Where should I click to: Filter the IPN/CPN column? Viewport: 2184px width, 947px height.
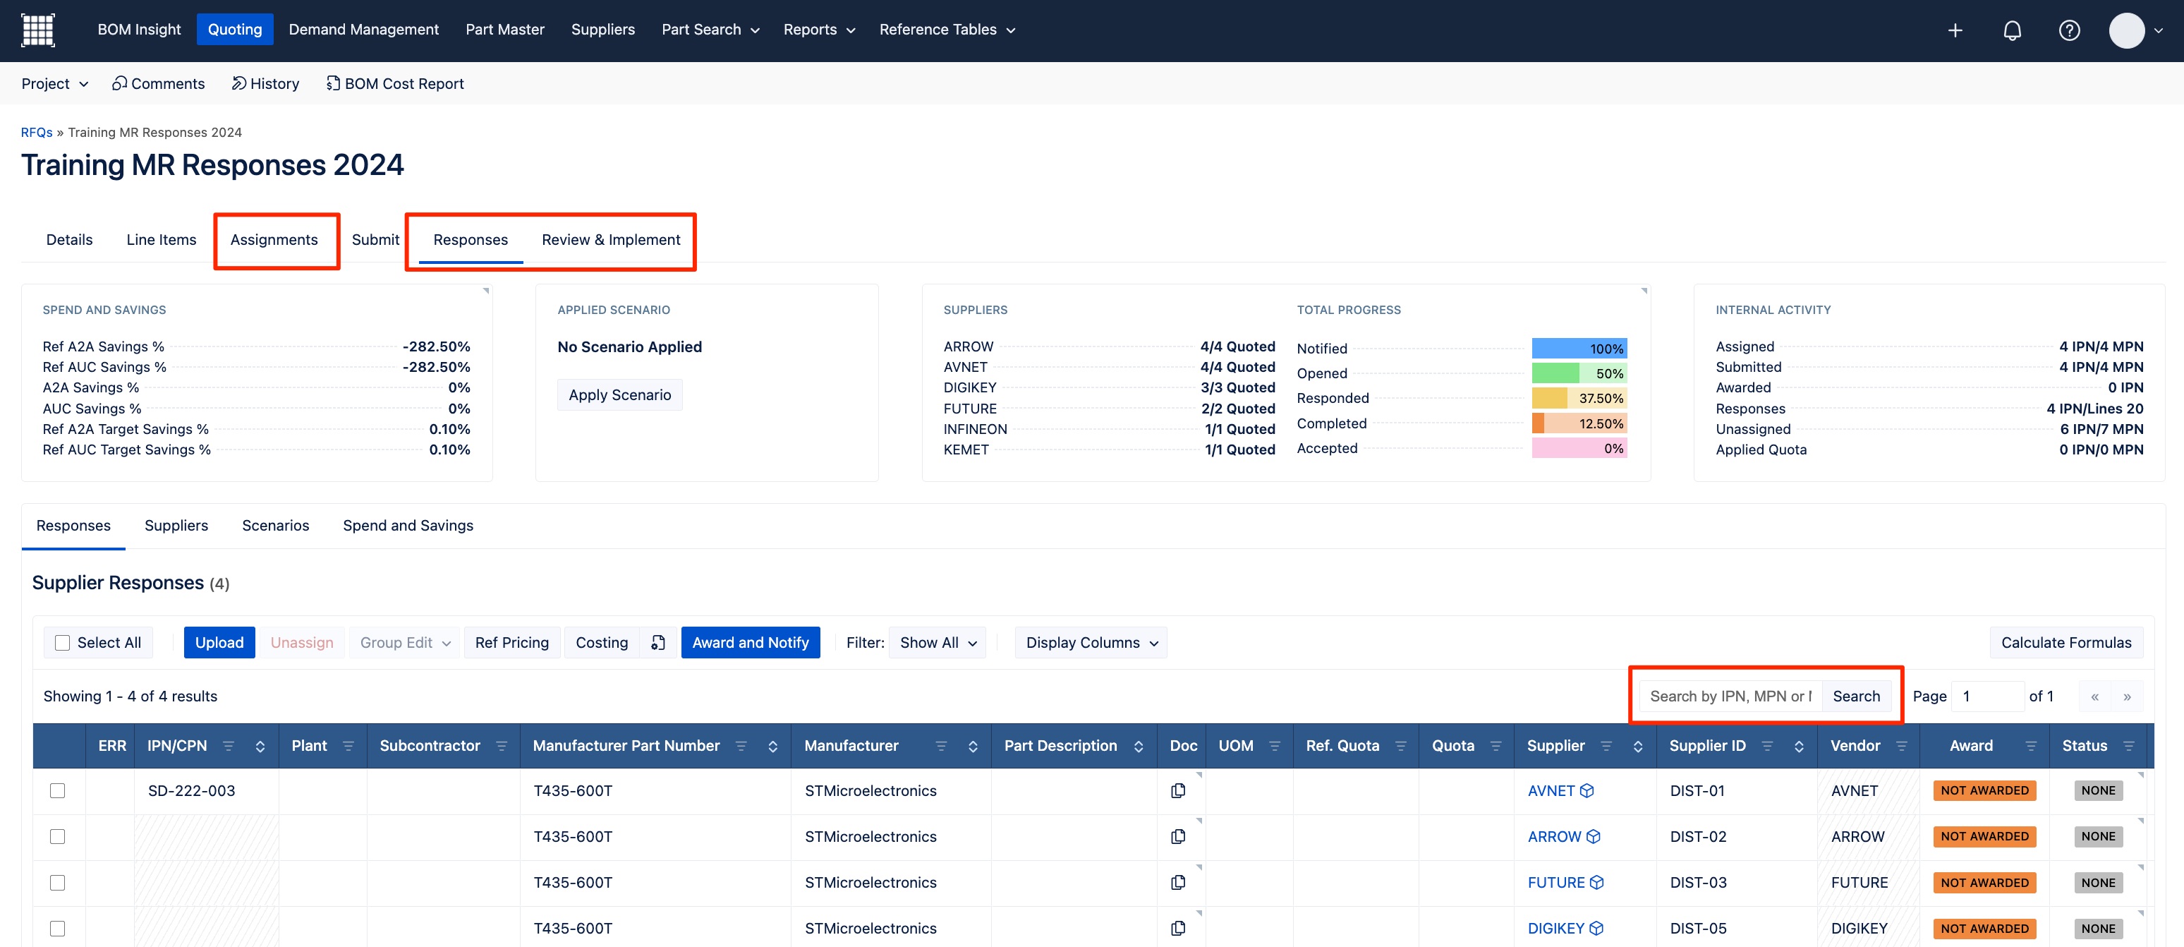(x=228, y=746)
